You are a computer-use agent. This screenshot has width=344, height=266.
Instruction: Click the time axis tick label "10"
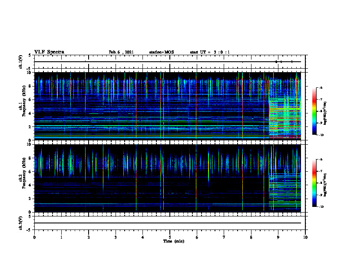[305, 237]
